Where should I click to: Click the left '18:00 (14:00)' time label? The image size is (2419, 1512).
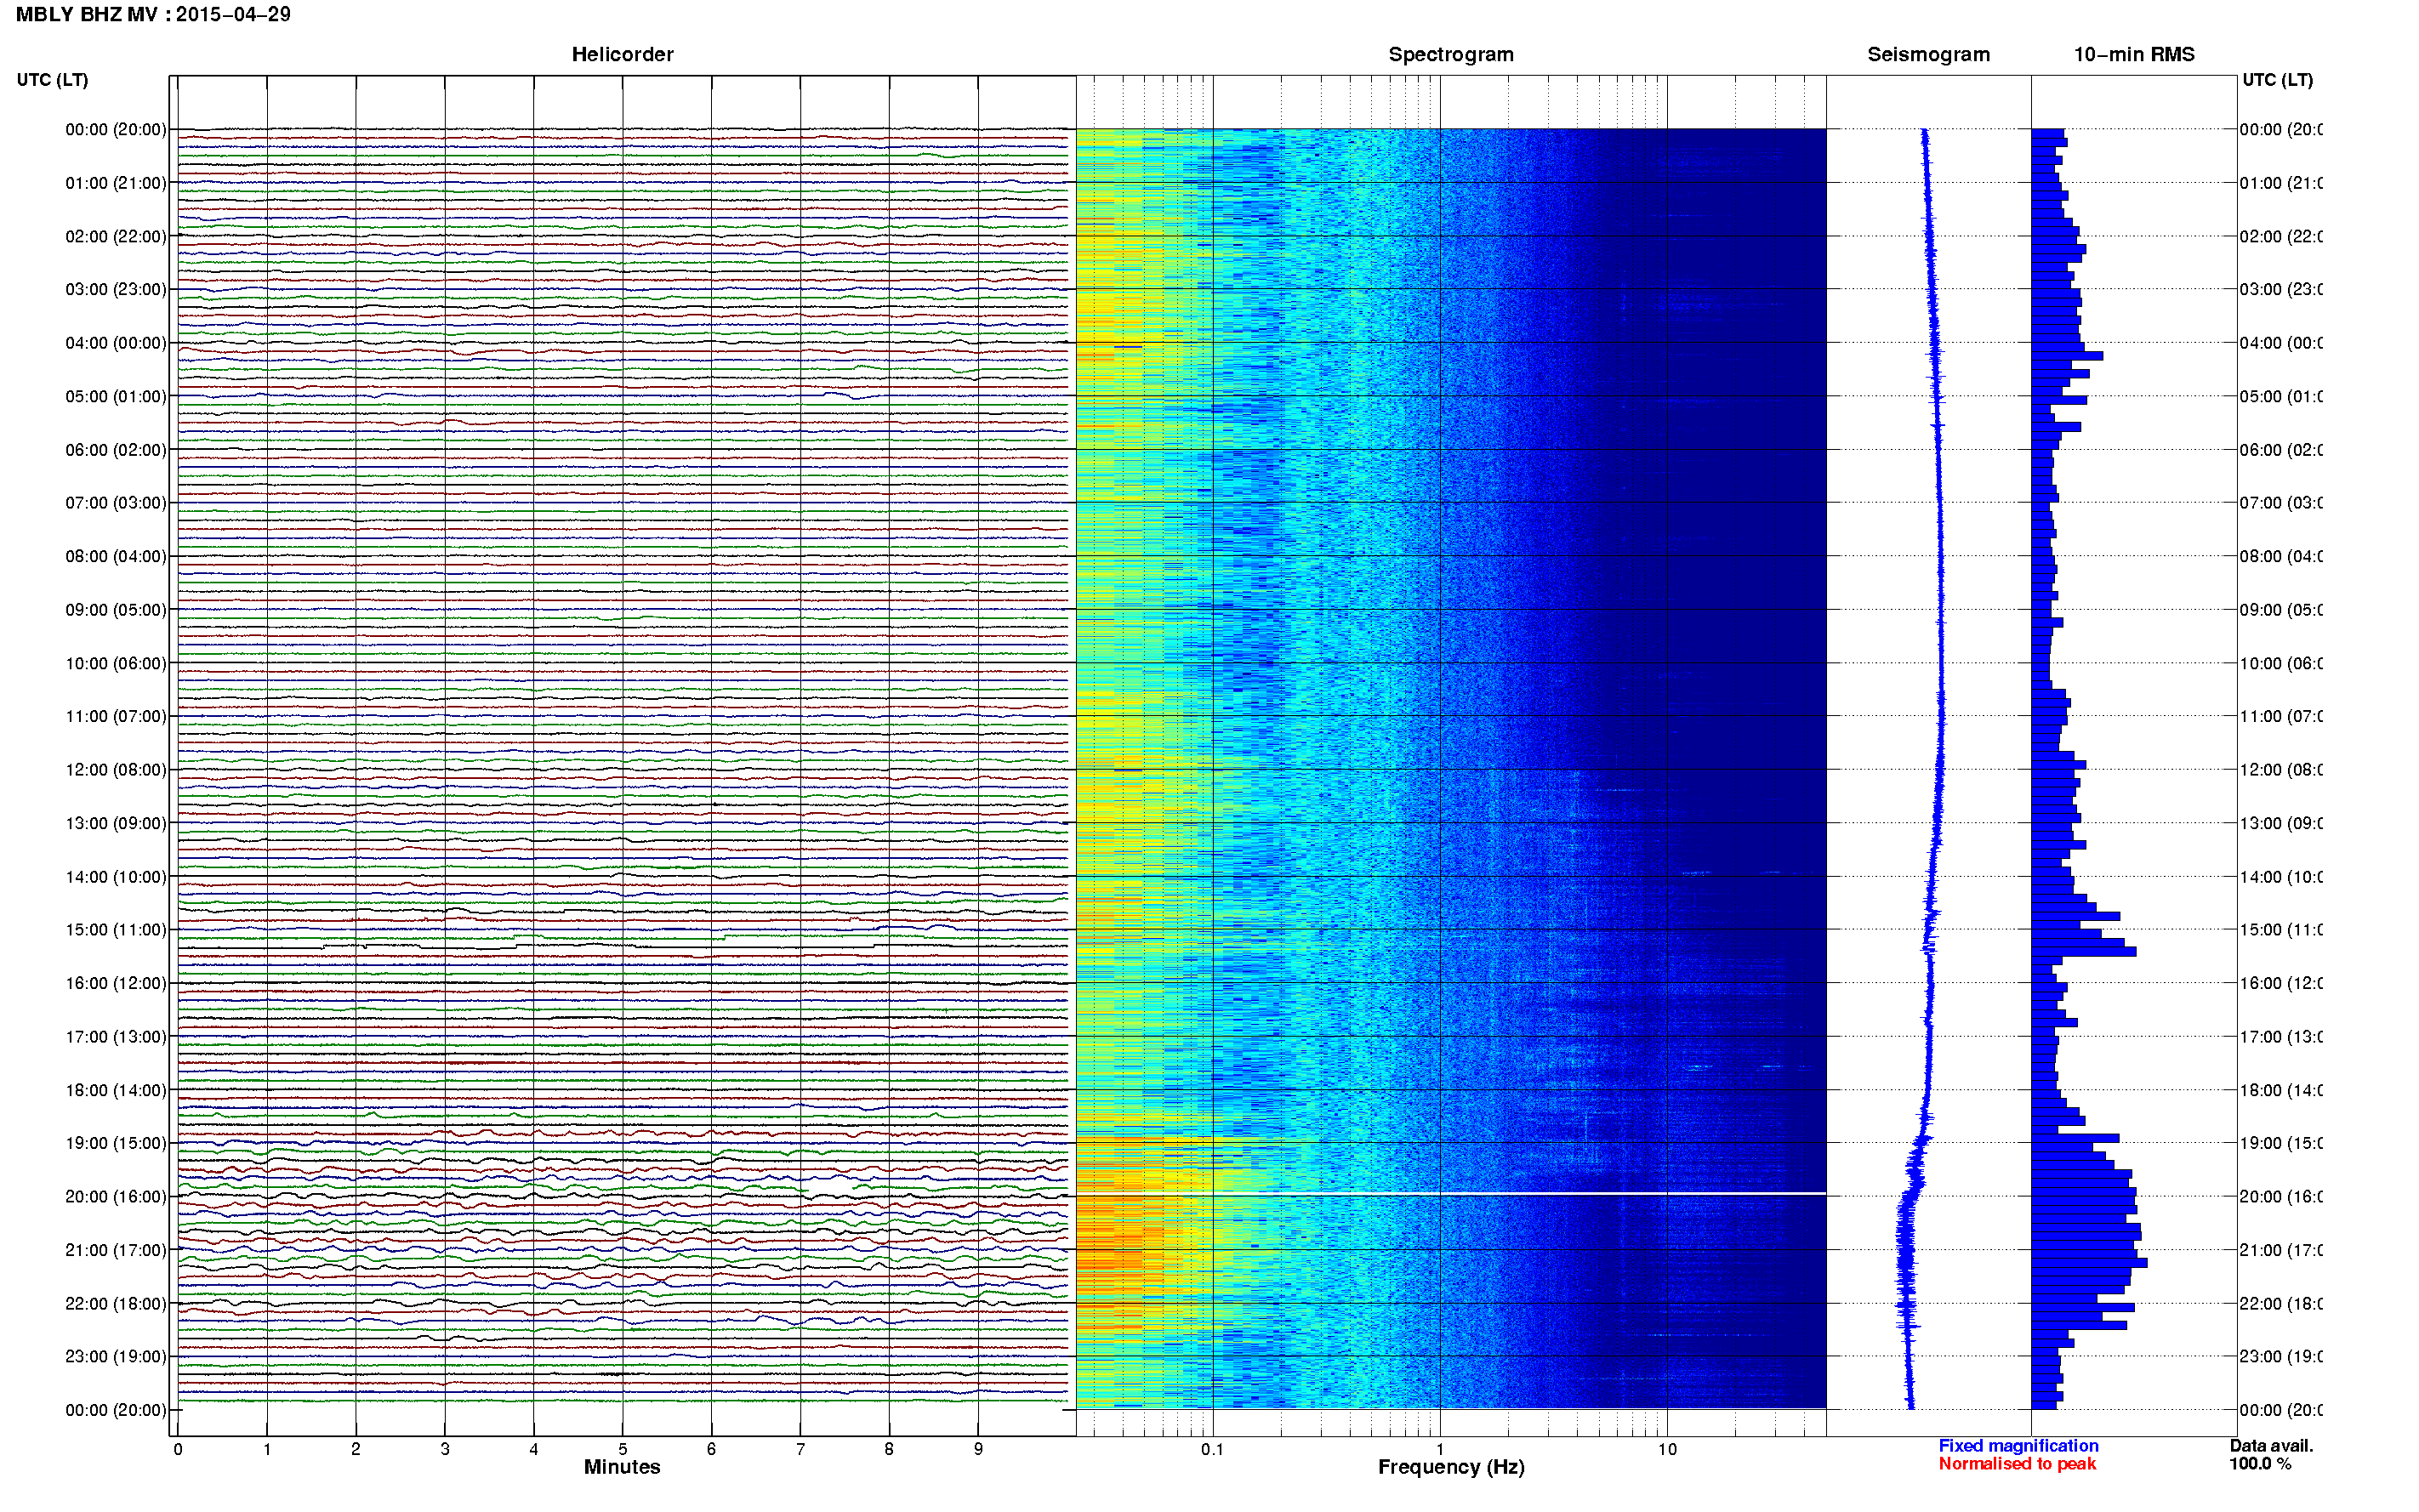(116, 1090)
